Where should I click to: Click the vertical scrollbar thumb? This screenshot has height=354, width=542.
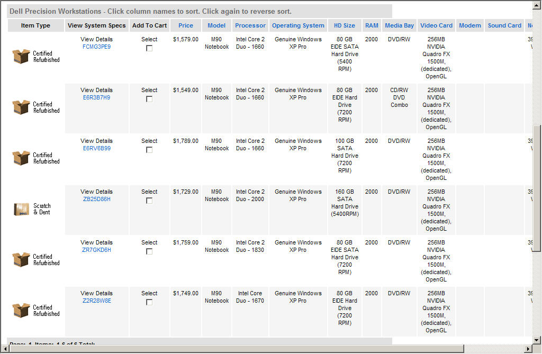(x=537, y=188)
